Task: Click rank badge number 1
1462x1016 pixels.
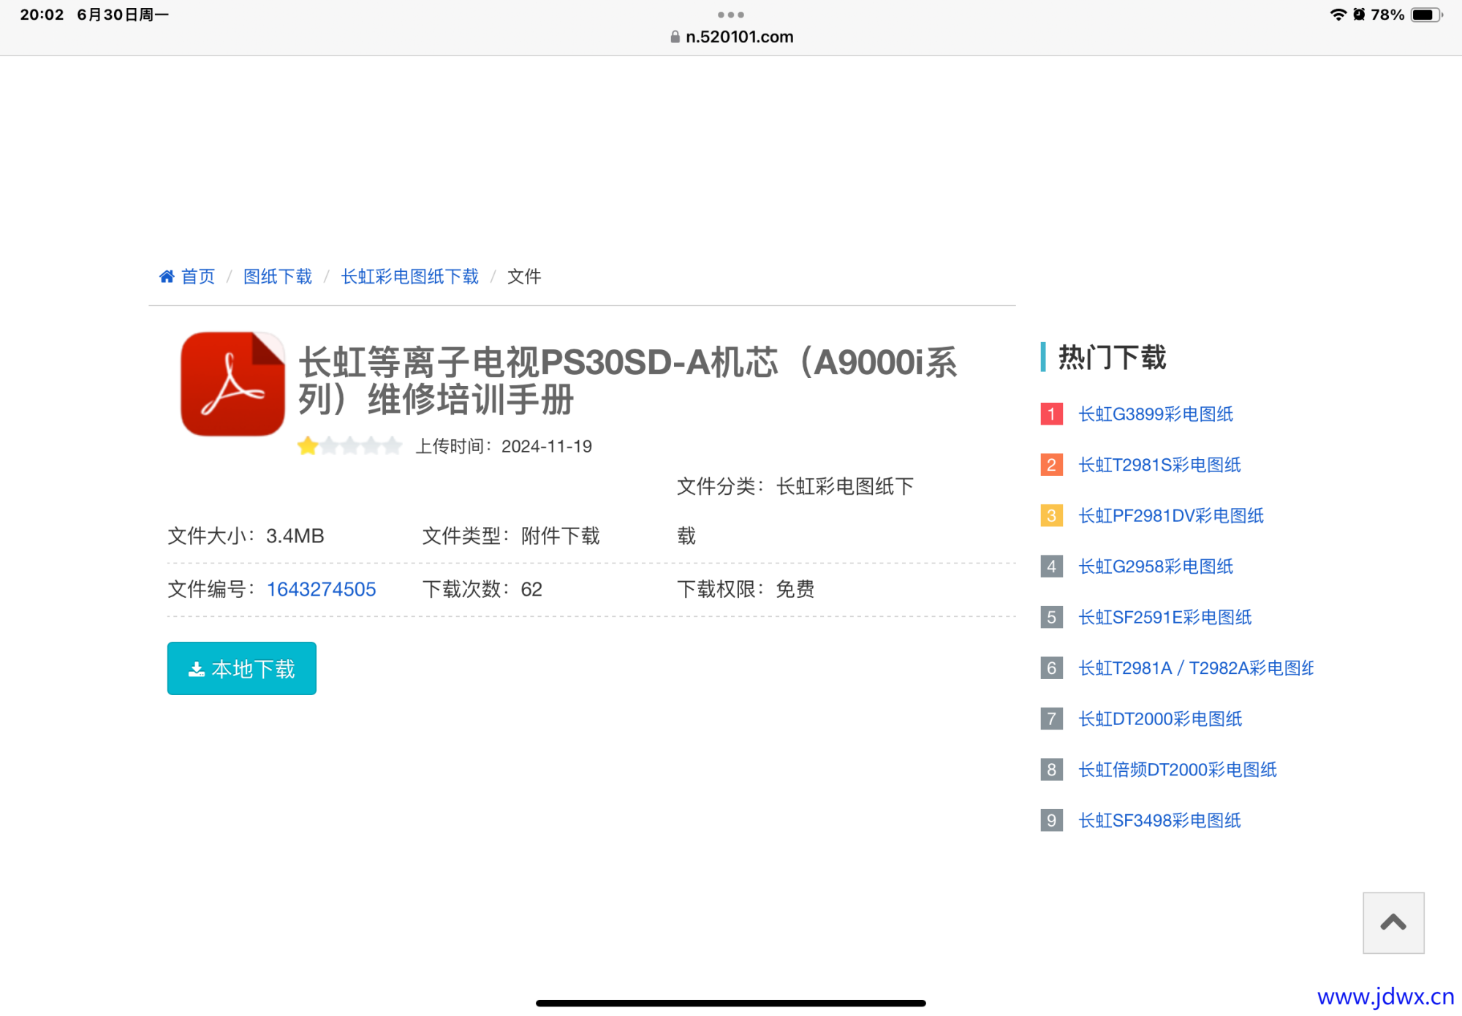Action: (x=1051, y=414)
